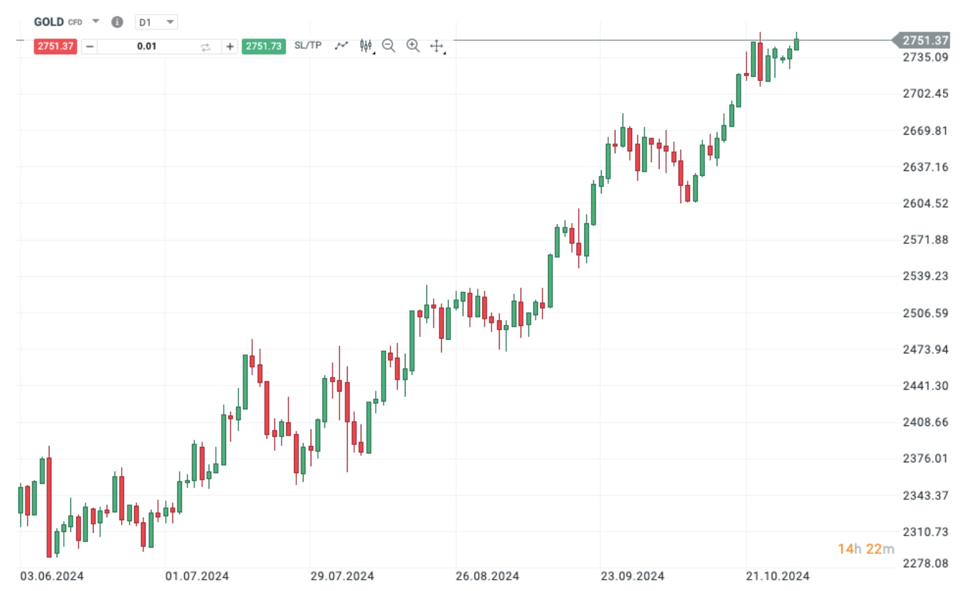
Task: Open the candlestick chart style icon
Action: [365, 45]
